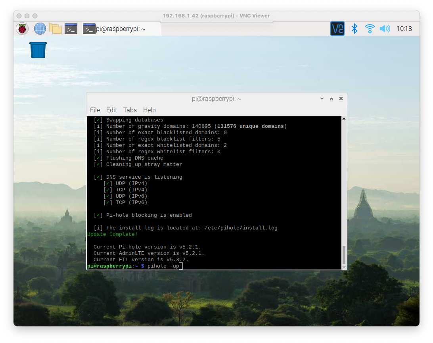The image size is (433, 343).
Task: Maximize the terminal window
Action: pyautogui.click(x=331, y=99)
